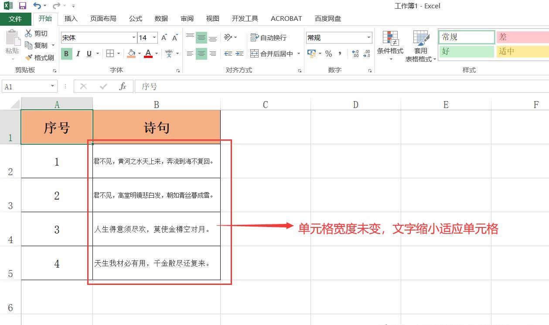The height and width of the screenshot is (325, 549).
Task: Increase font size with the larger A icon
Action: coord(164,38)
